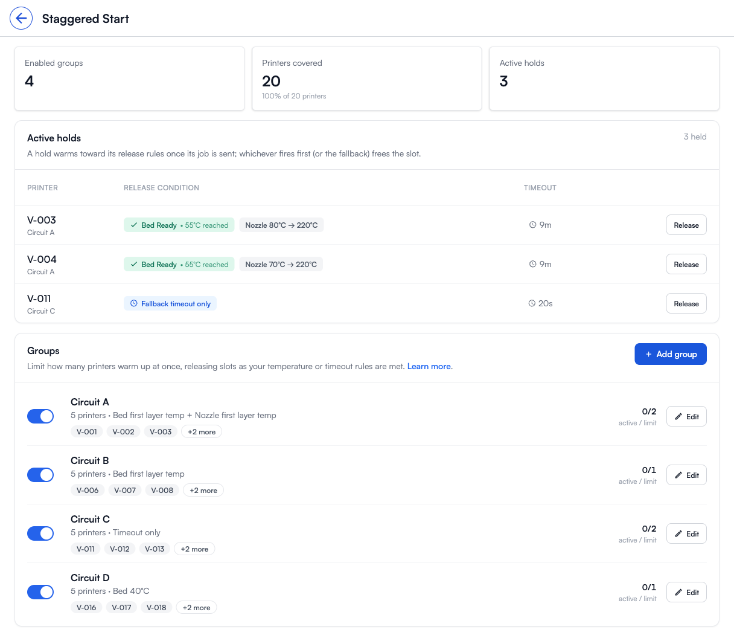Screen dimensions: 734x641
Task: Turn off the Circuit C group switch
Action: [x=40, y=533]
